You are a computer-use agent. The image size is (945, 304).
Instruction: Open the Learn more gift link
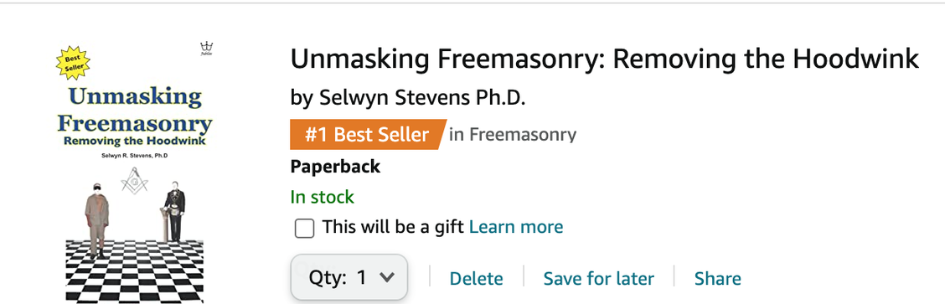pyautogui.click(x=516, y=227)
